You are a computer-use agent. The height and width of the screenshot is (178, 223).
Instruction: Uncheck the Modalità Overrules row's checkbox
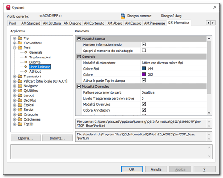(144, 104)
